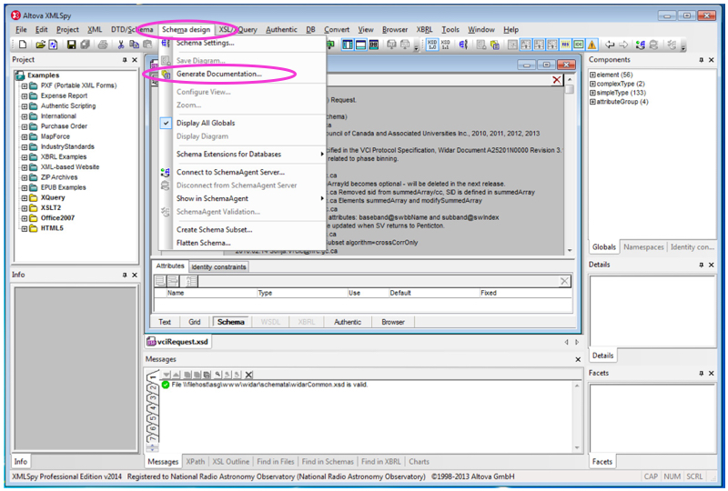Close the Messages panel
The image size is (728, 491).
[578, 360]
